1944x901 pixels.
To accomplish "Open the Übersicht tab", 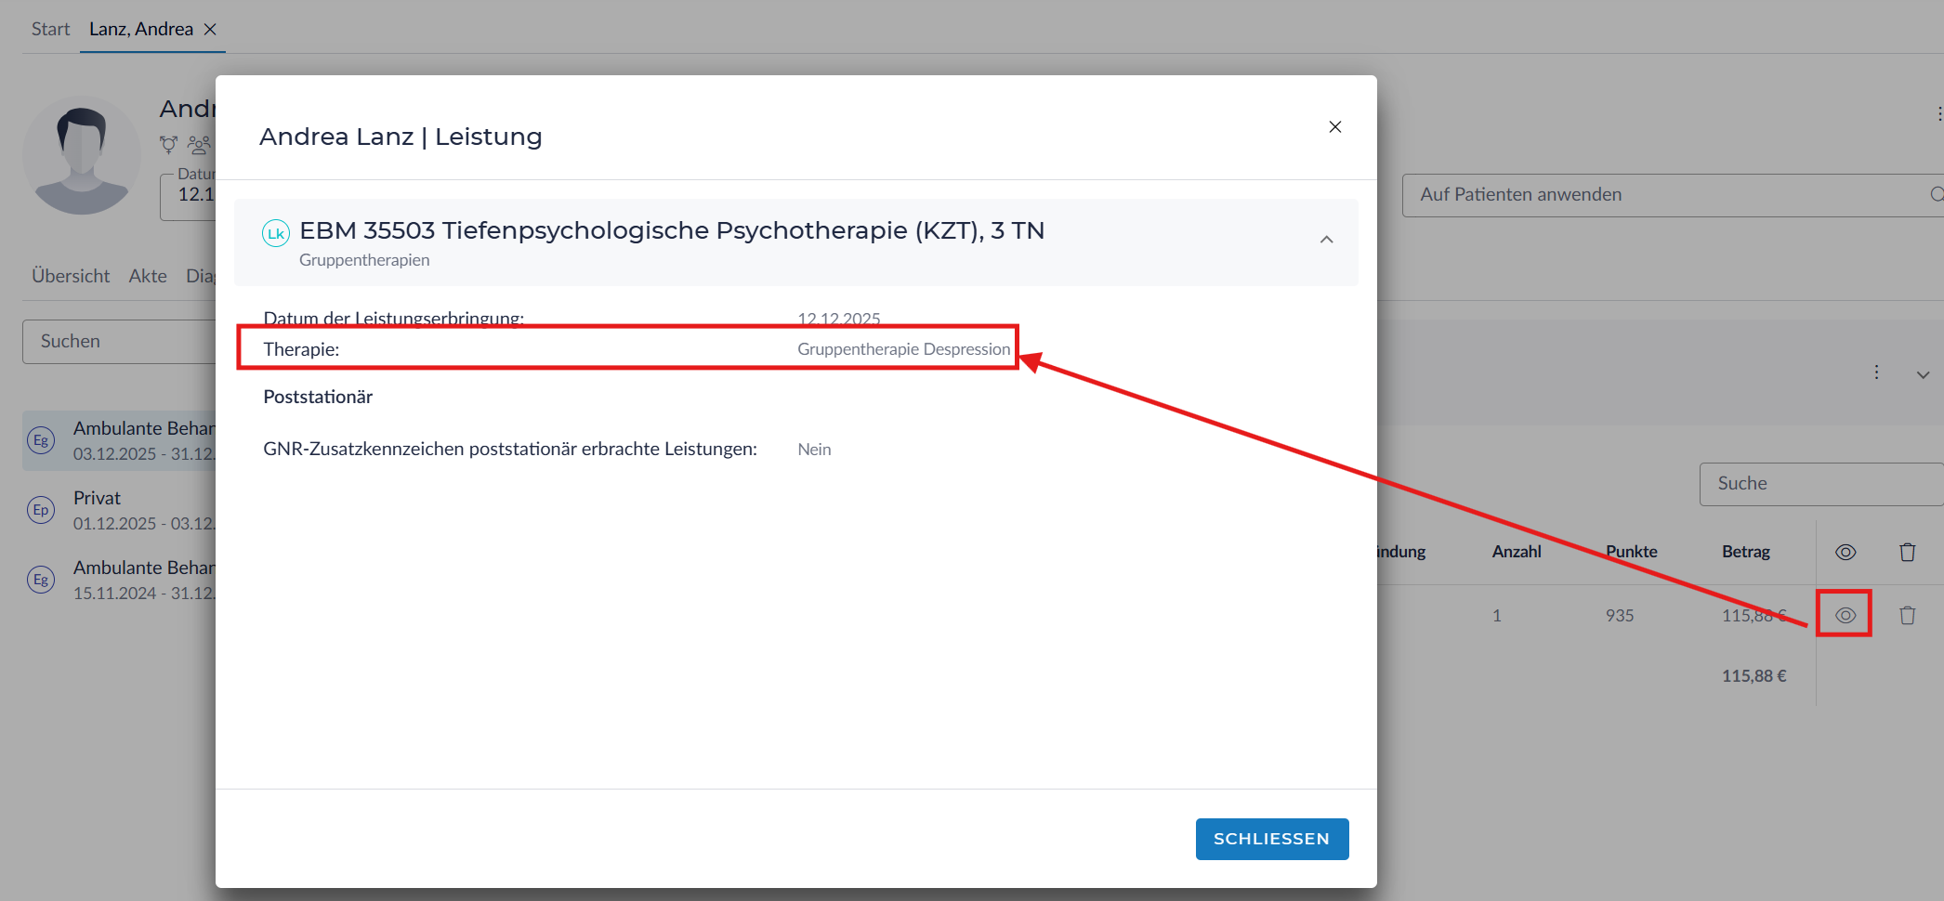I will pos(71,276).
